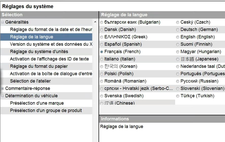Expand the Commentaire-réponse tree node

(3, 89)
